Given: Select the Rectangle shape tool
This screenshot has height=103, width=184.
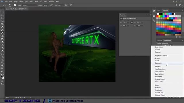Looking at the screenshot, I should (x=2, y=63).
